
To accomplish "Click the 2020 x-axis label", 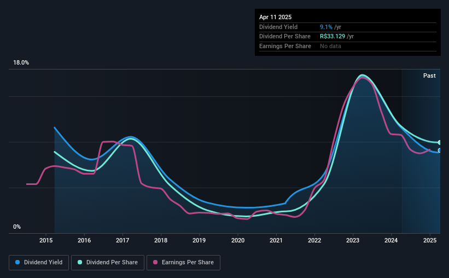I will click(x=238, y=240).
